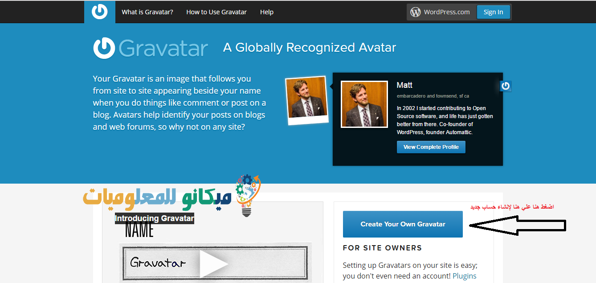The width and height of the screenshot is (596, 283).
Task: Click the Matt name heading in profile card
Action: [404, 85]
